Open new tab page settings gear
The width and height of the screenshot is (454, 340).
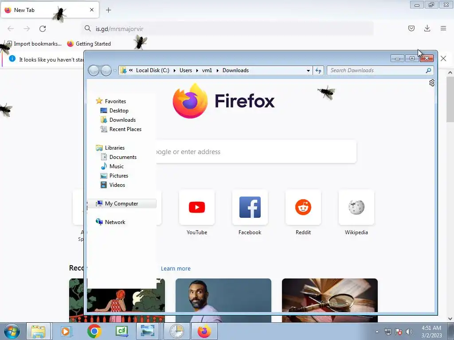pyautogui.click(x=432, y=83)
